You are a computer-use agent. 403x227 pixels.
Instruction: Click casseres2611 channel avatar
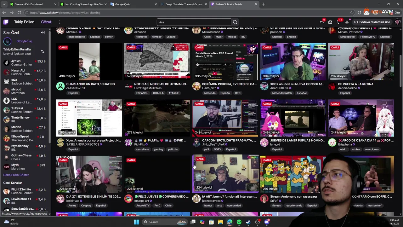click(x=60, y=86)
